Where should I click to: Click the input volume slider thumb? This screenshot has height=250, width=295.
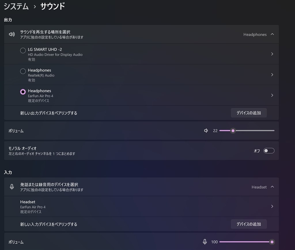(x=272, y=242)
